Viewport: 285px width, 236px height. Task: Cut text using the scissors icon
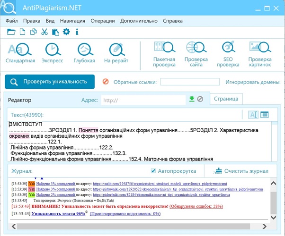45,32
